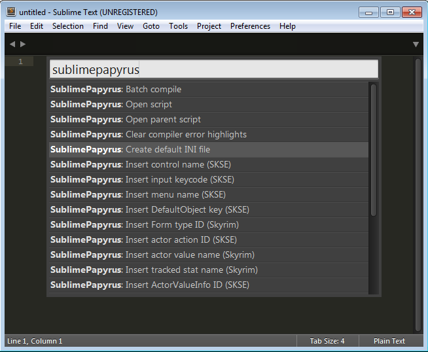Image resolution: width=428 pixels, height=352 pixels.
Task: Open the Preferences menu
Action: [250, 26]
